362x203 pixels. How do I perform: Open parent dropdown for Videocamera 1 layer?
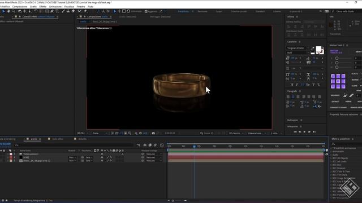153,154
